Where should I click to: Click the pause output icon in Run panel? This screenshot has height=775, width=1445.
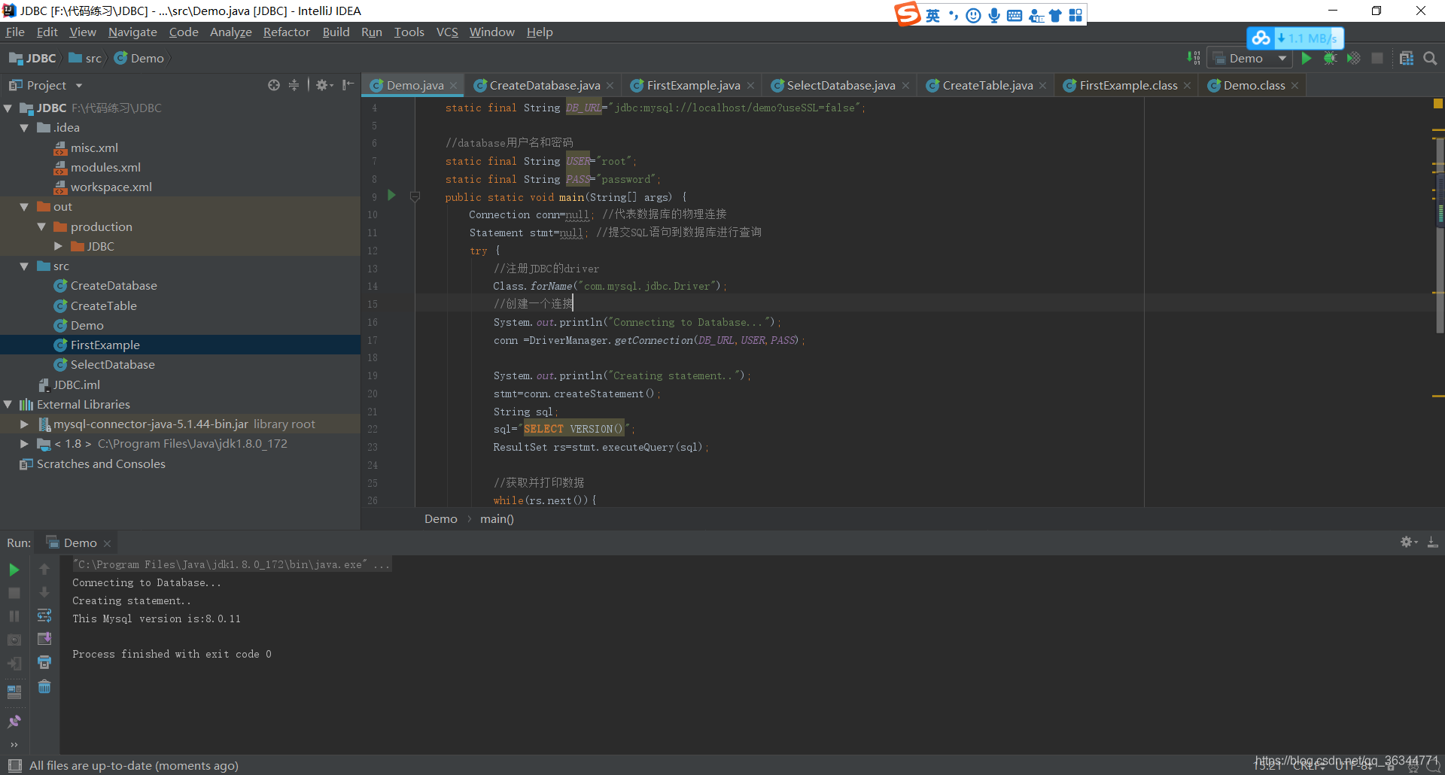[14, 616]
